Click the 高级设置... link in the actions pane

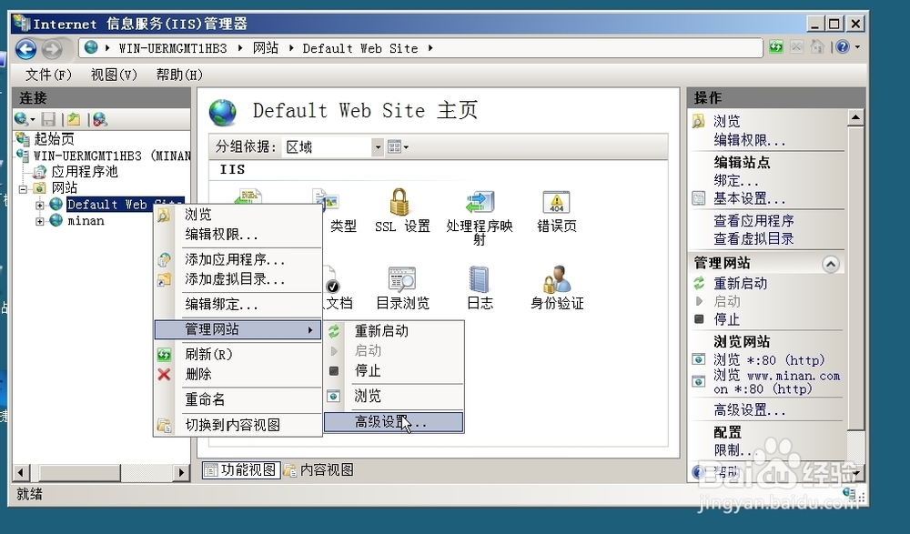tap(749, 410)
